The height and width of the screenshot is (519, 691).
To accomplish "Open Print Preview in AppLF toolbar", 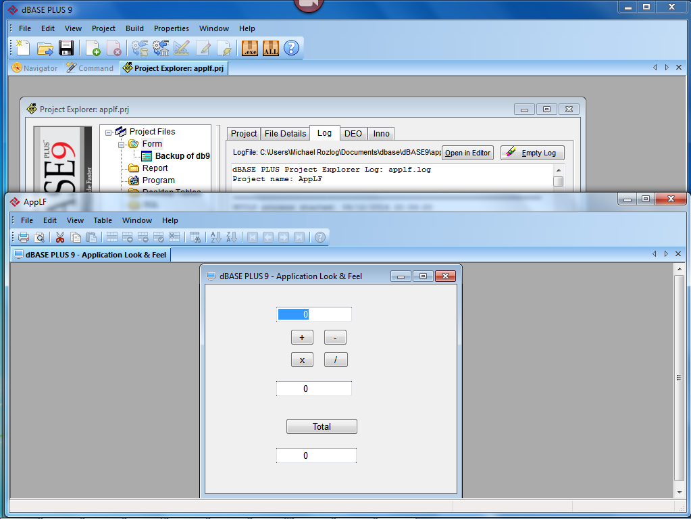I will coord(39,237).
